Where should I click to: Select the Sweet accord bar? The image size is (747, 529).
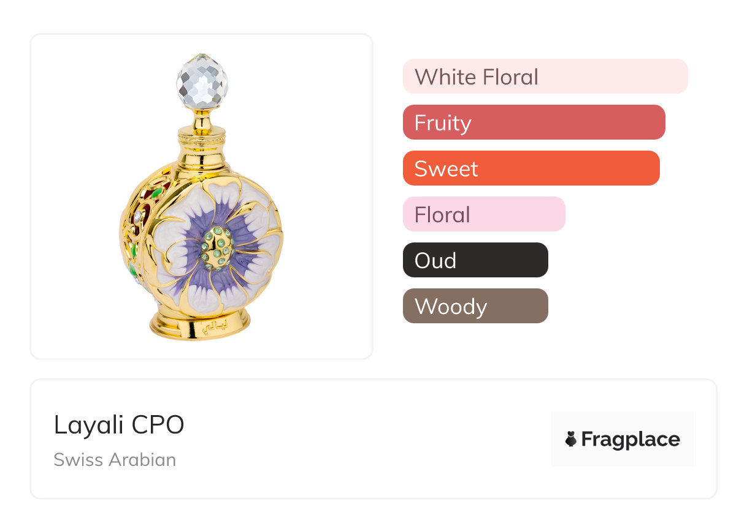tap(531, 168)
